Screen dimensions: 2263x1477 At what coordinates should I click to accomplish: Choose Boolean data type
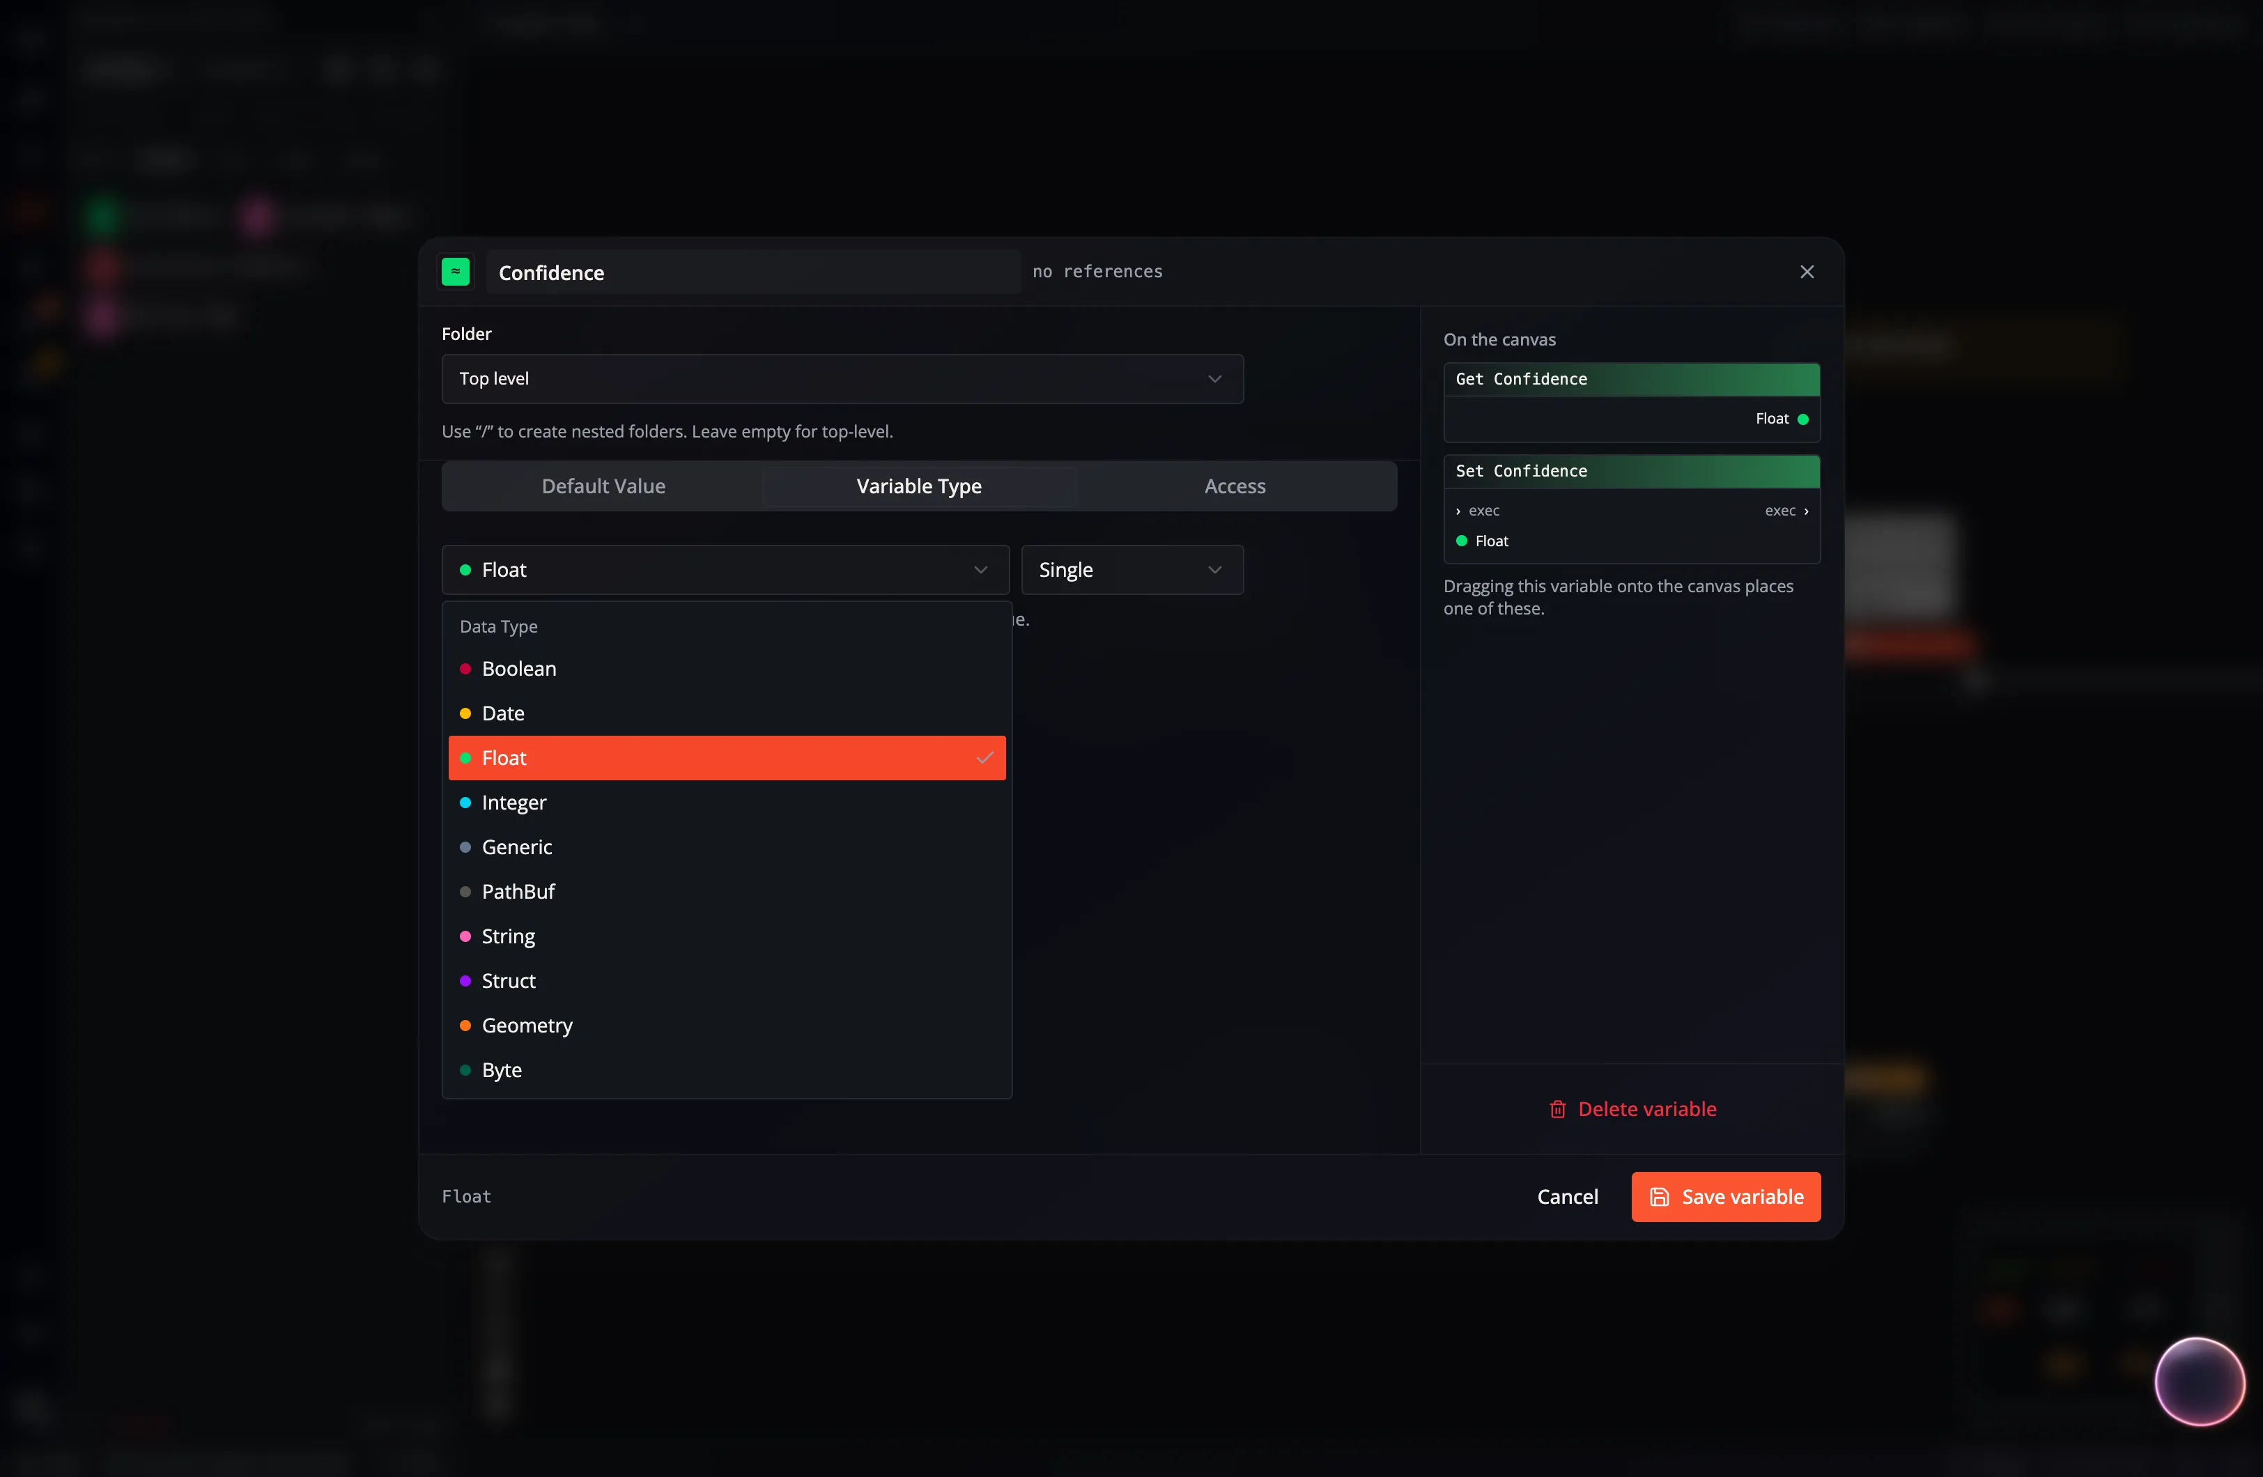pos(727,669)
